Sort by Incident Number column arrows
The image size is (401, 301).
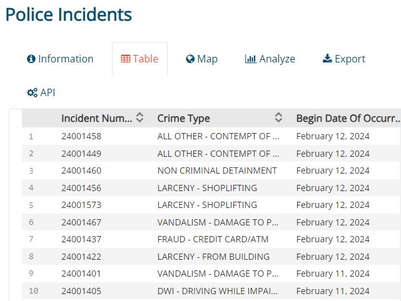pos(140,117)
